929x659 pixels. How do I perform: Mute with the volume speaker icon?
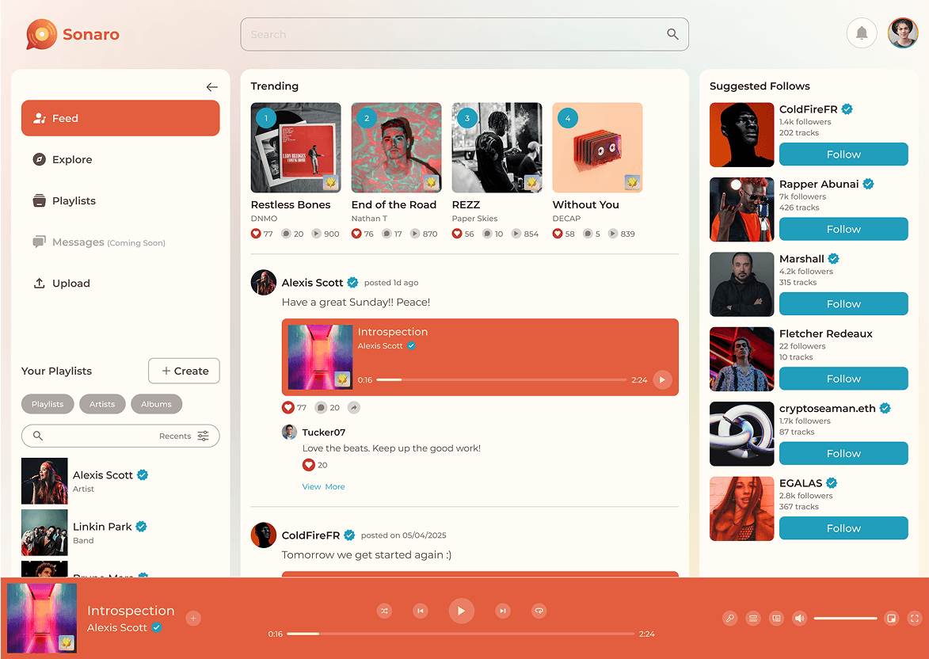[799, 618]
